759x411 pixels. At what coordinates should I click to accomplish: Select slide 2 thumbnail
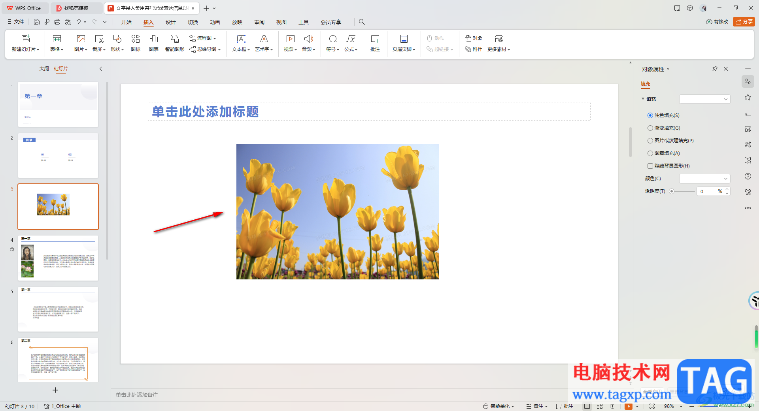click(x=58, y=155)
